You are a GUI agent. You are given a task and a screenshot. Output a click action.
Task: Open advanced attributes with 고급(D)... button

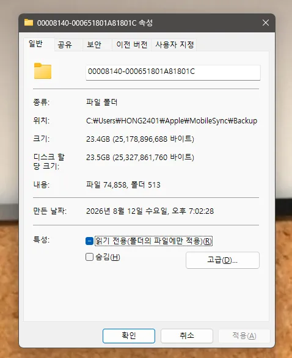pos(222,260)
